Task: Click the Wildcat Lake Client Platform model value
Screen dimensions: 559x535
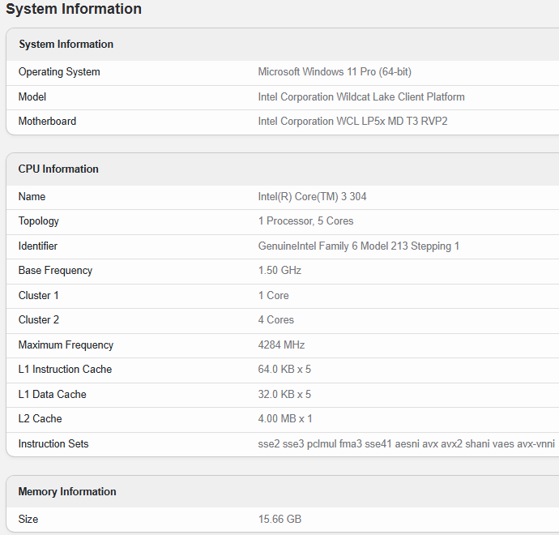Action: tap(361, 97)
